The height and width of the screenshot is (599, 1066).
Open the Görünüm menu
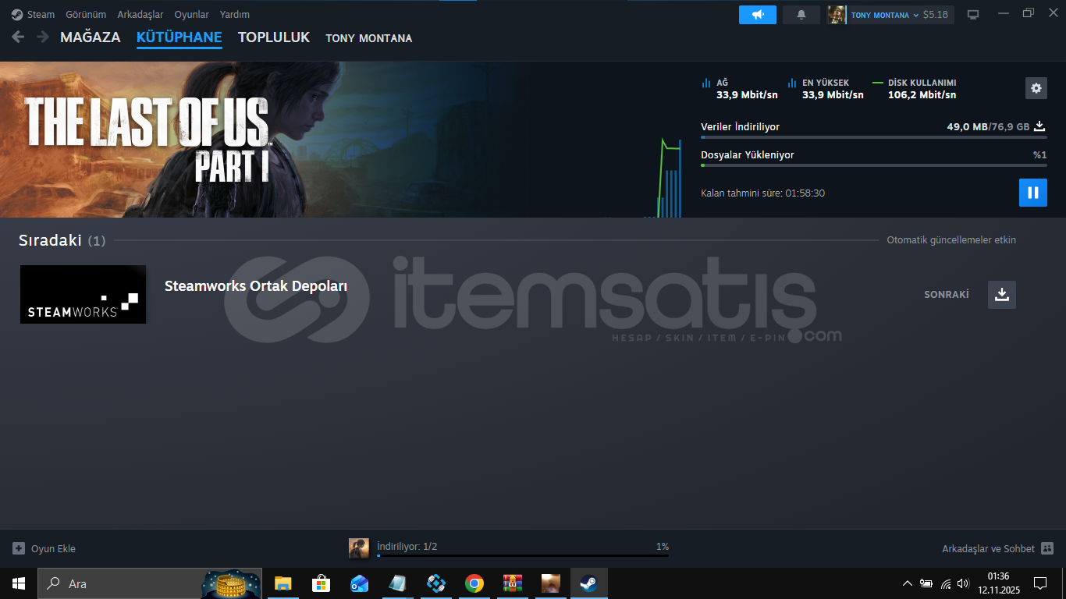[84, 15]
